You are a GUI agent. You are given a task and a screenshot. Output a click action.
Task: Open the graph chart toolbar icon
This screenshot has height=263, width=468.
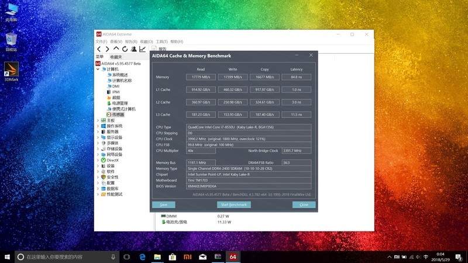(x=142, y=49)
